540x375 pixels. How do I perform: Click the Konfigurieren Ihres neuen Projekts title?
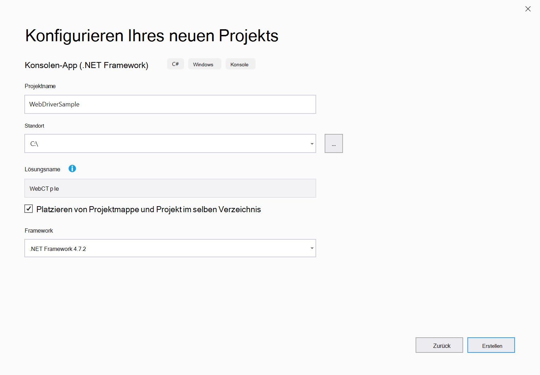[152, 35]
